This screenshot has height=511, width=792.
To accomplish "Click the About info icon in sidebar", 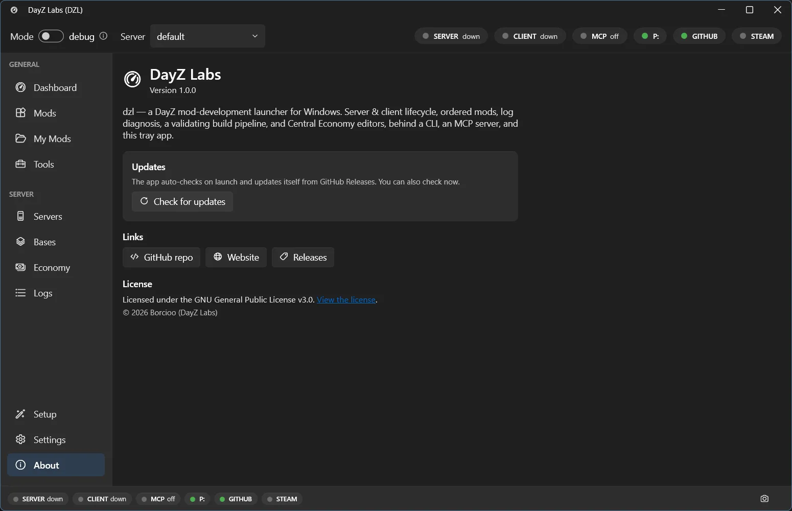I will pos(20,465).
